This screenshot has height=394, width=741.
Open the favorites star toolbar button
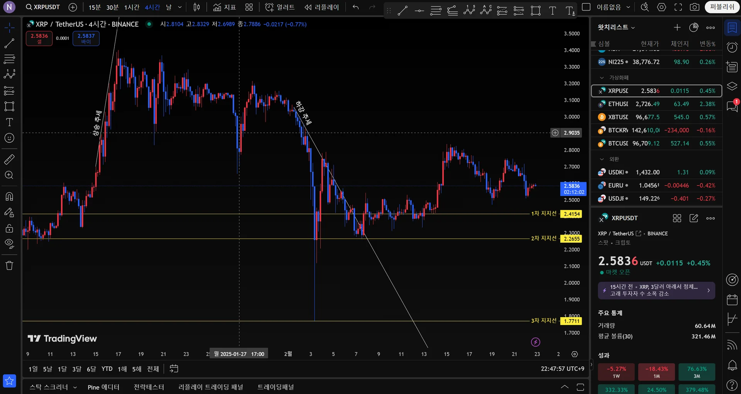(x=9, y=381)
